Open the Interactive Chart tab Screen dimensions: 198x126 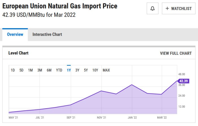point(47,34)
